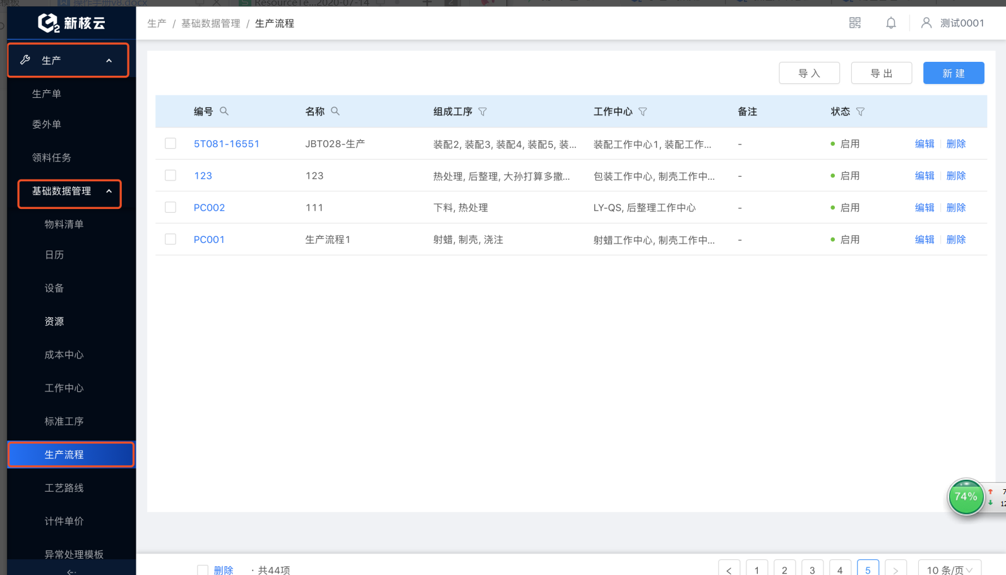Collapse the 生产 menu chevron

click(x=109, y=61)
